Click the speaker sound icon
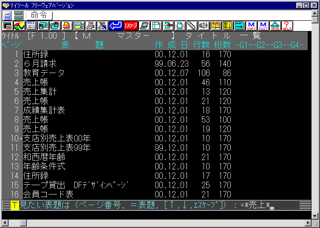320x228 pixels. pyautogui.click(x=204, y=26)
